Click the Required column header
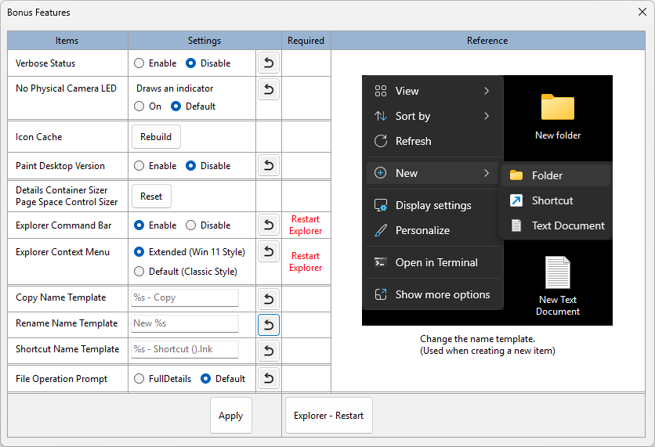 [306, 41]
